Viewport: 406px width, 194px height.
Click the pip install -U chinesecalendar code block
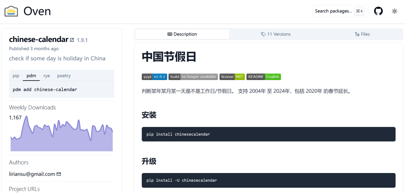tap(268, 180)
